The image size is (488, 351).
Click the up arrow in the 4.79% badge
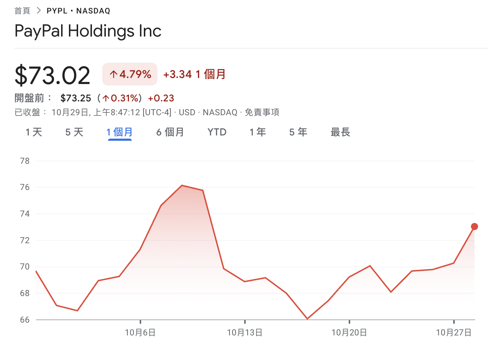[113, 74]
